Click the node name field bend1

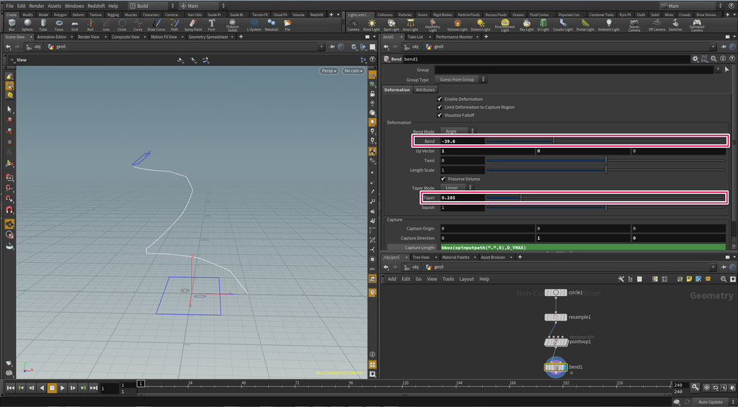click(546, 59)
